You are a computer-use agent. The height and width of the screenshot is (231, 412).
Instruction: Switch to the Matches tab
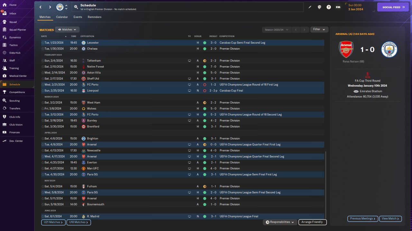coord(45,17)
